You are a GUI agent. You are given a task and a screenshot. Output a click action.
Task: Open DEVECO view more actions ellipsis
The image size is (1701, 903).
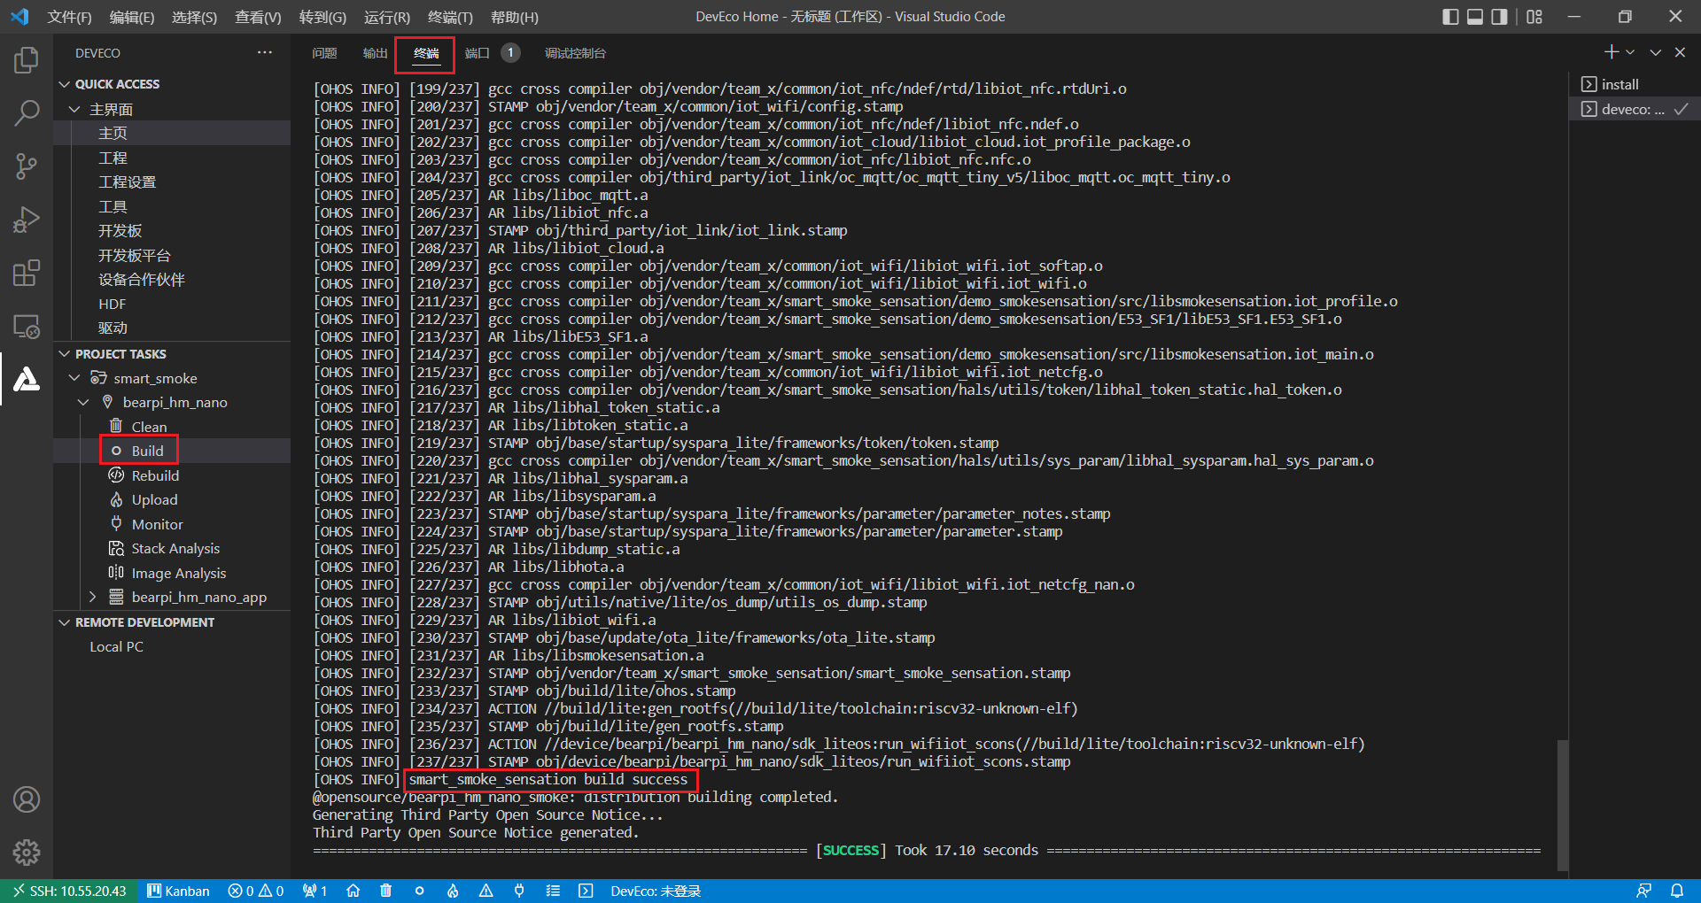[x=264, y=52]
